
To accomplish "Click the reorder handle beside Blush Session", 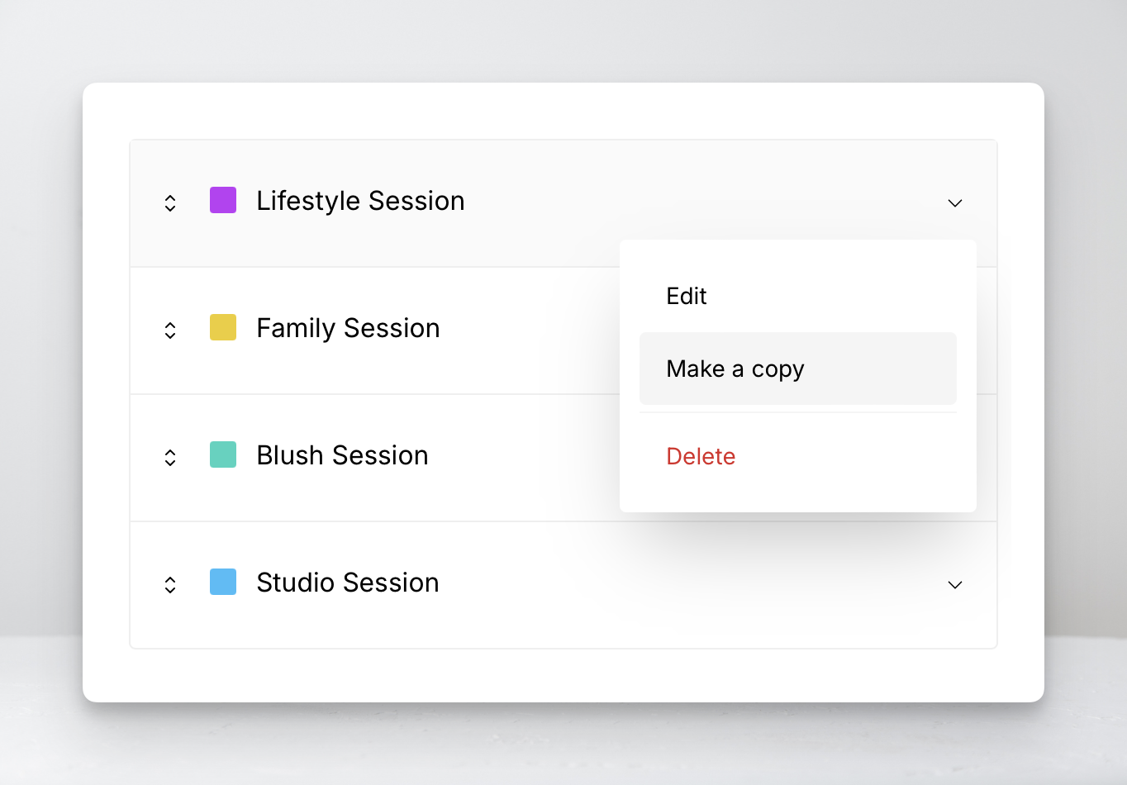I will [x=170, y=458].
